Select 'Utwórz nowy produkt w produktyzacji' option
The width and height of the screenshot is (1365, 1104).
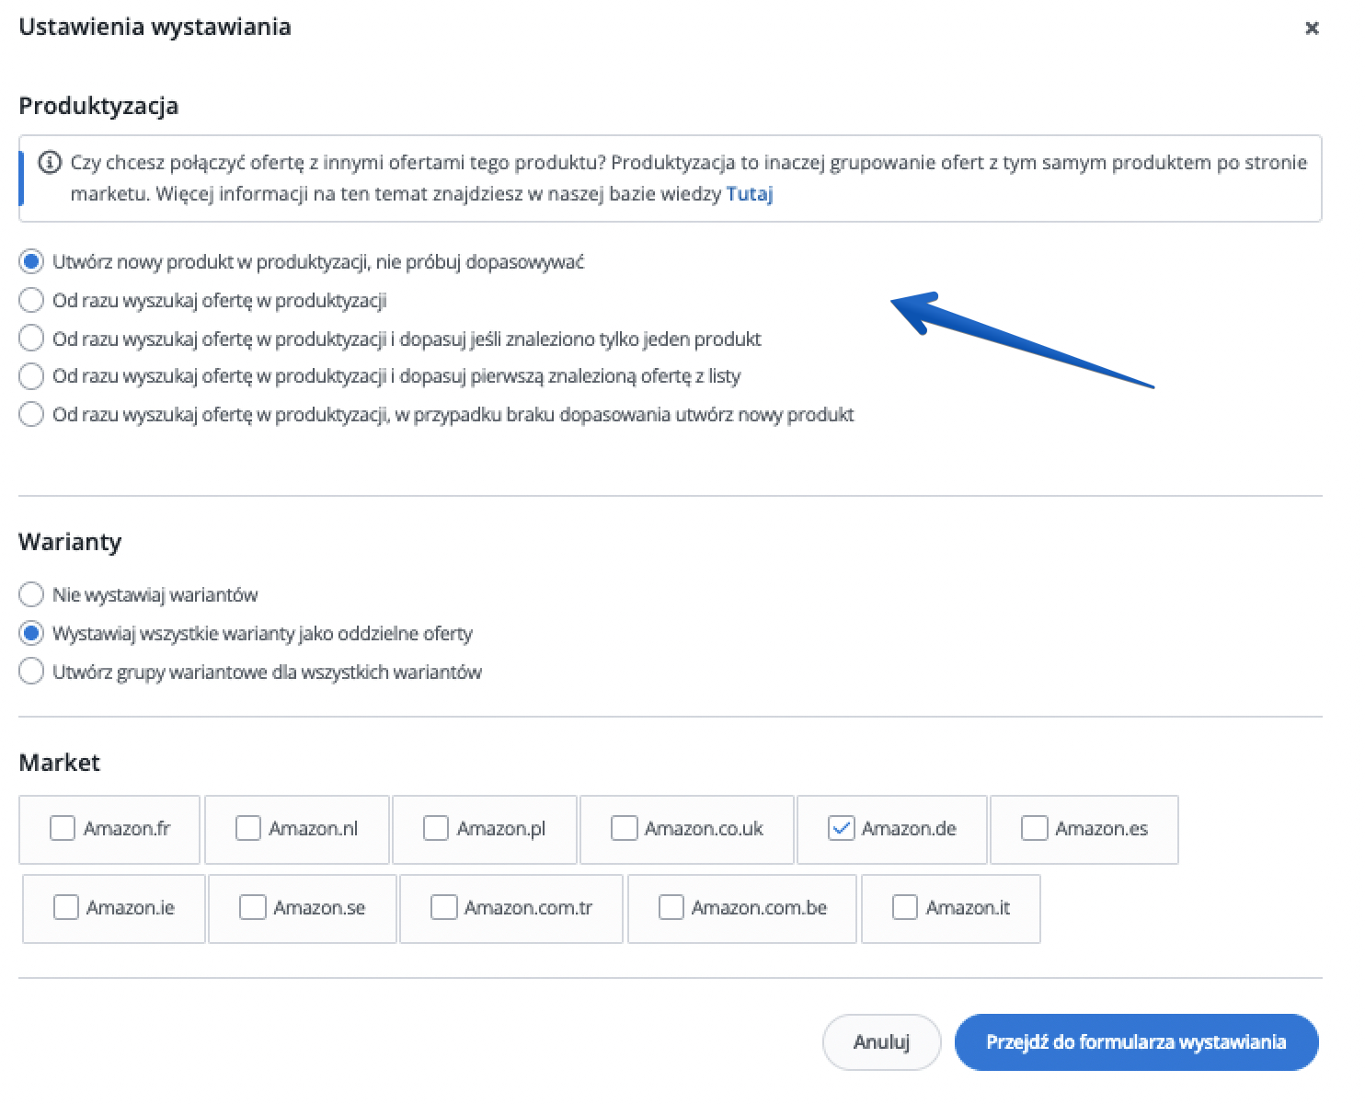(x=31, y=262)
